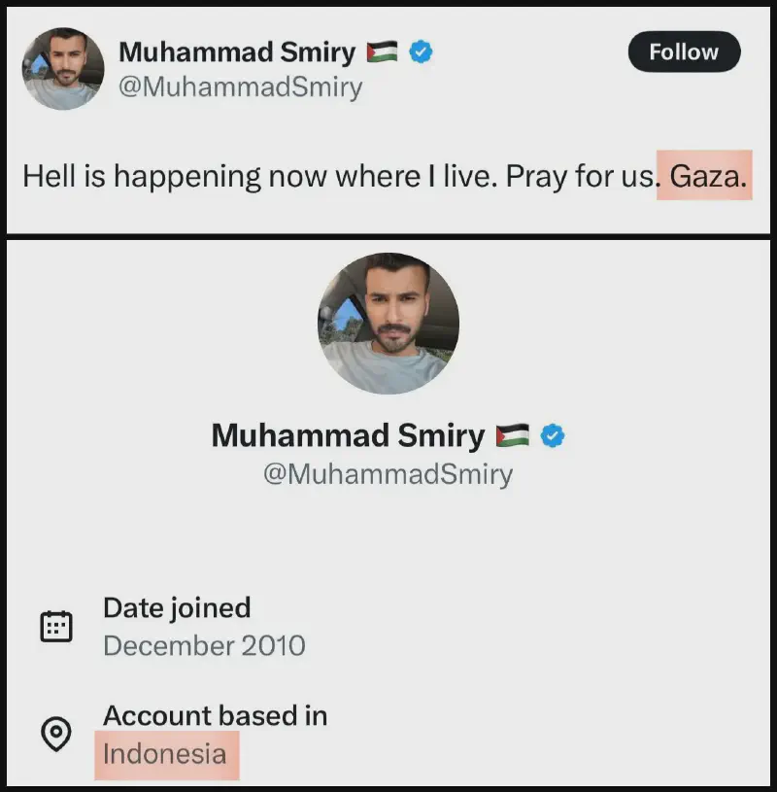Select the highlighted Indonesia location text
The height and width of the screenshot is (792, 777).
click(165, 754)
